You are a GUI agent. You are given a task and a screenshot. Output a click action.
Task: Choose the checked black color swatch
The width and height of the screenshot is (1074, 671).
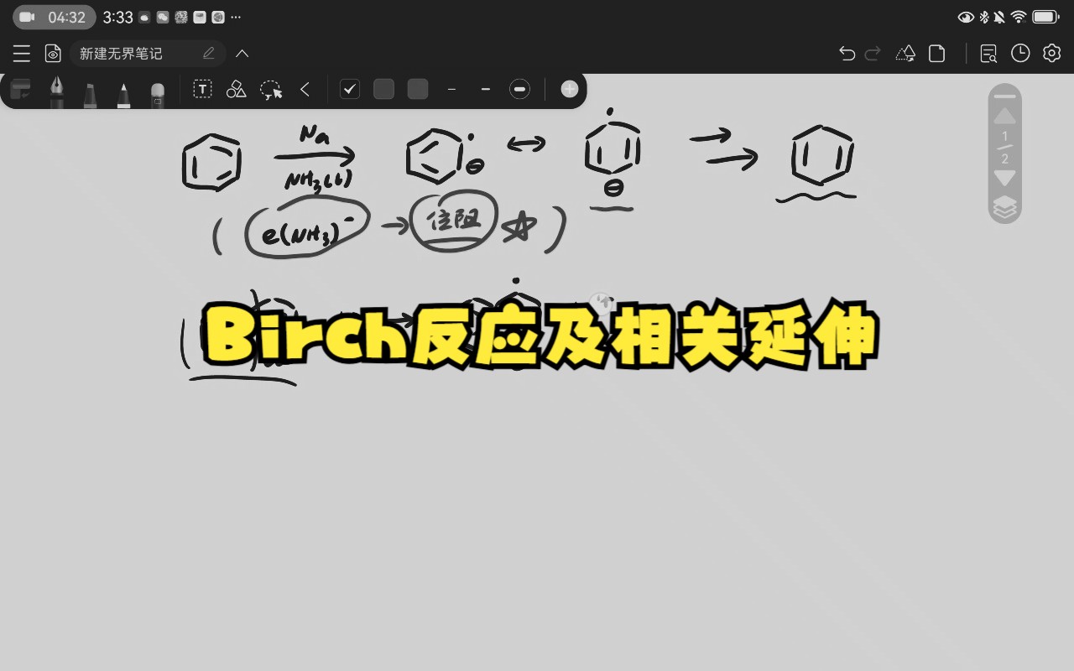pos(350,89)
